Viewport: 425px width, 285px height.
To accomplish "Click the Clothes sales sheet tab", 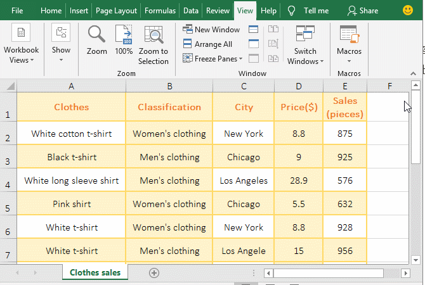I will coord(95,272).
